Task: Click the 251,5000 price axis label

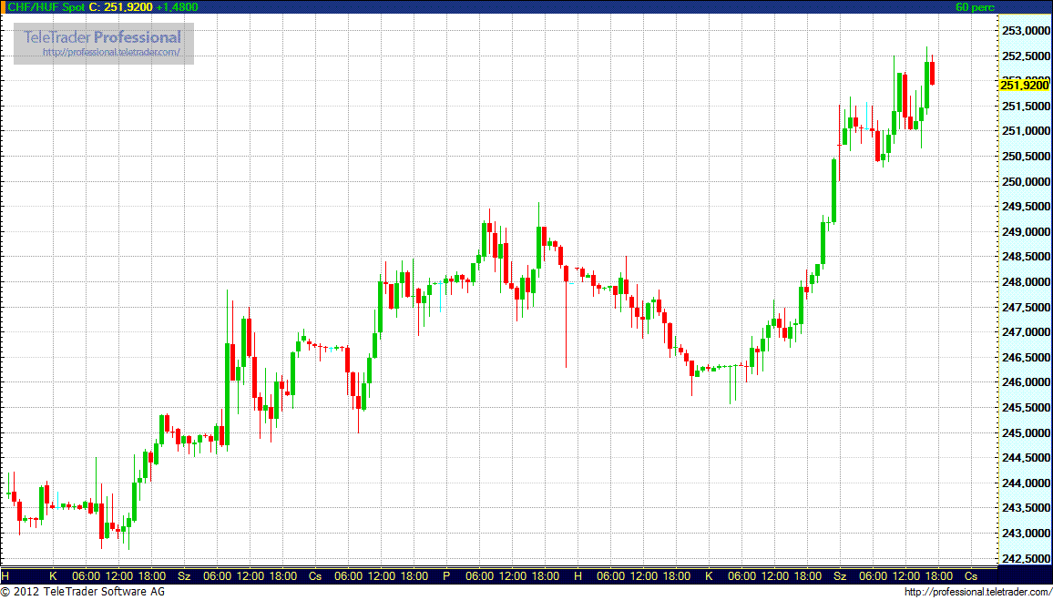Action: (x=1026, y=106)
